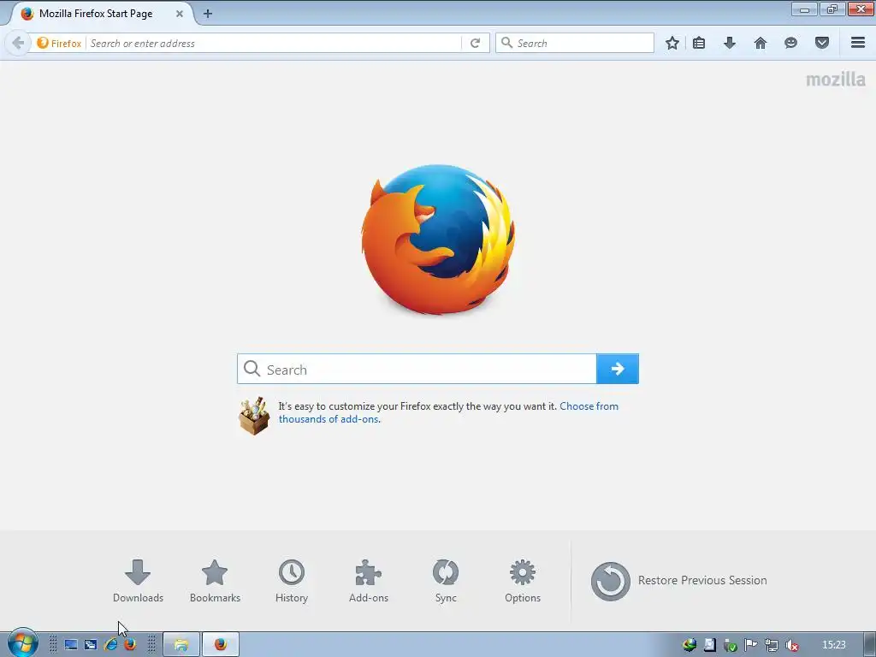Click the Firefox identity icon in address bar
Image resolution: width=876 pixels, height=657 pixels.
point(59,43)
